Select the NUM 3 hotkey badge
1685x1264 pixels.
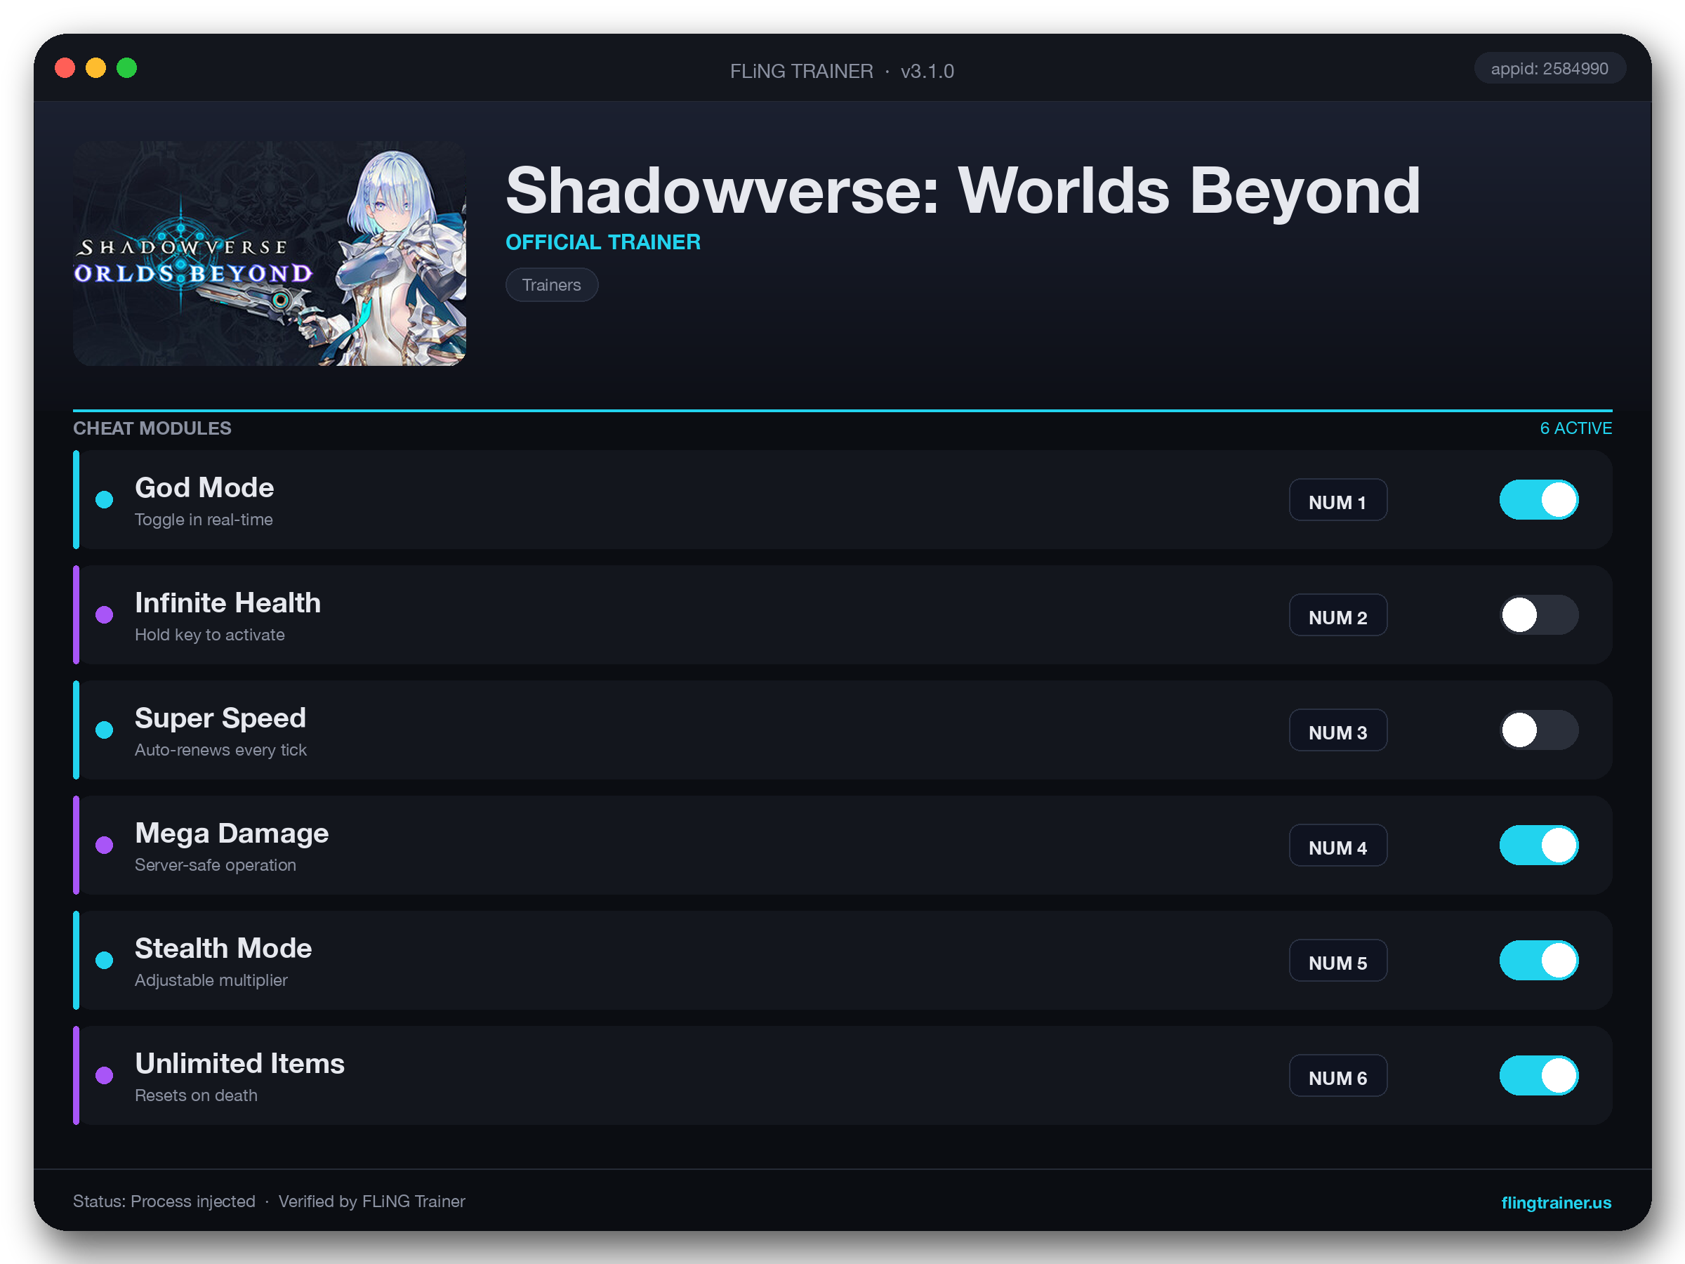(1337, 730)
